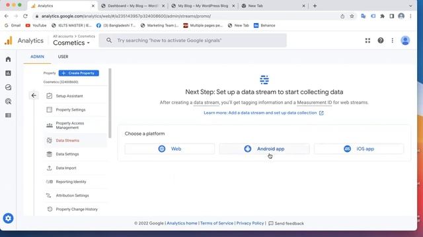This screenshot has height=237, width=423.
Task: Open Learn more about adding a data stream link
Action: (264, 113)
